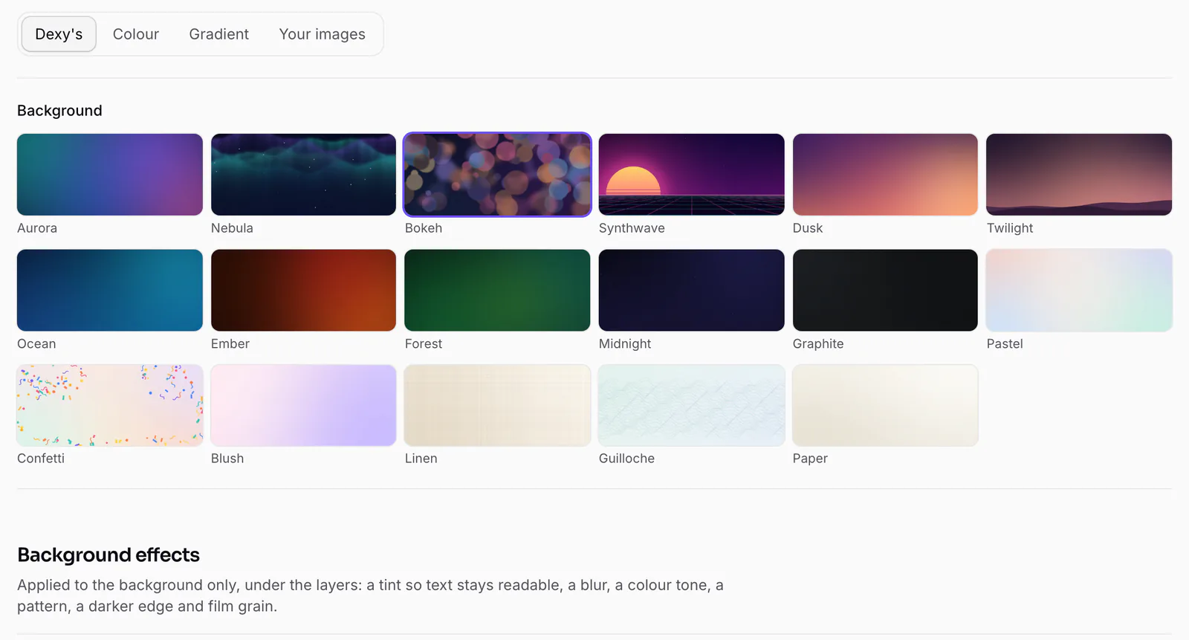
Task: Apply the Pastel background swatch
Action: [x=1079, y=290]
